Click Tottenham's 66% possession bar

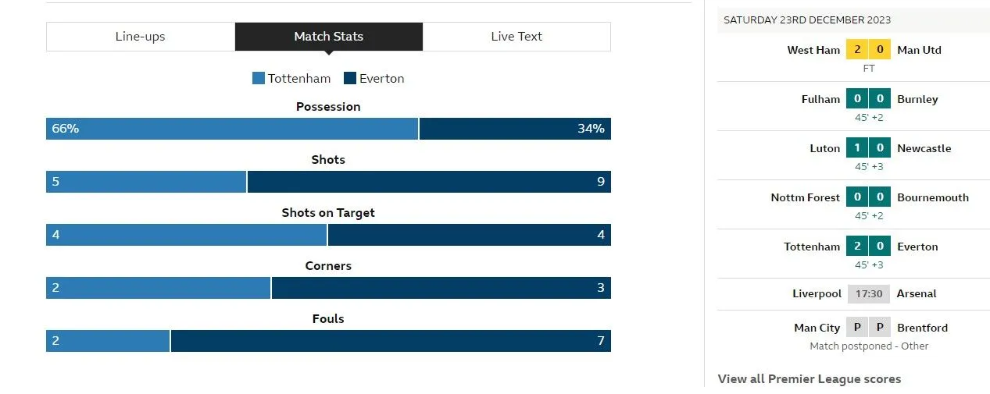232,129
